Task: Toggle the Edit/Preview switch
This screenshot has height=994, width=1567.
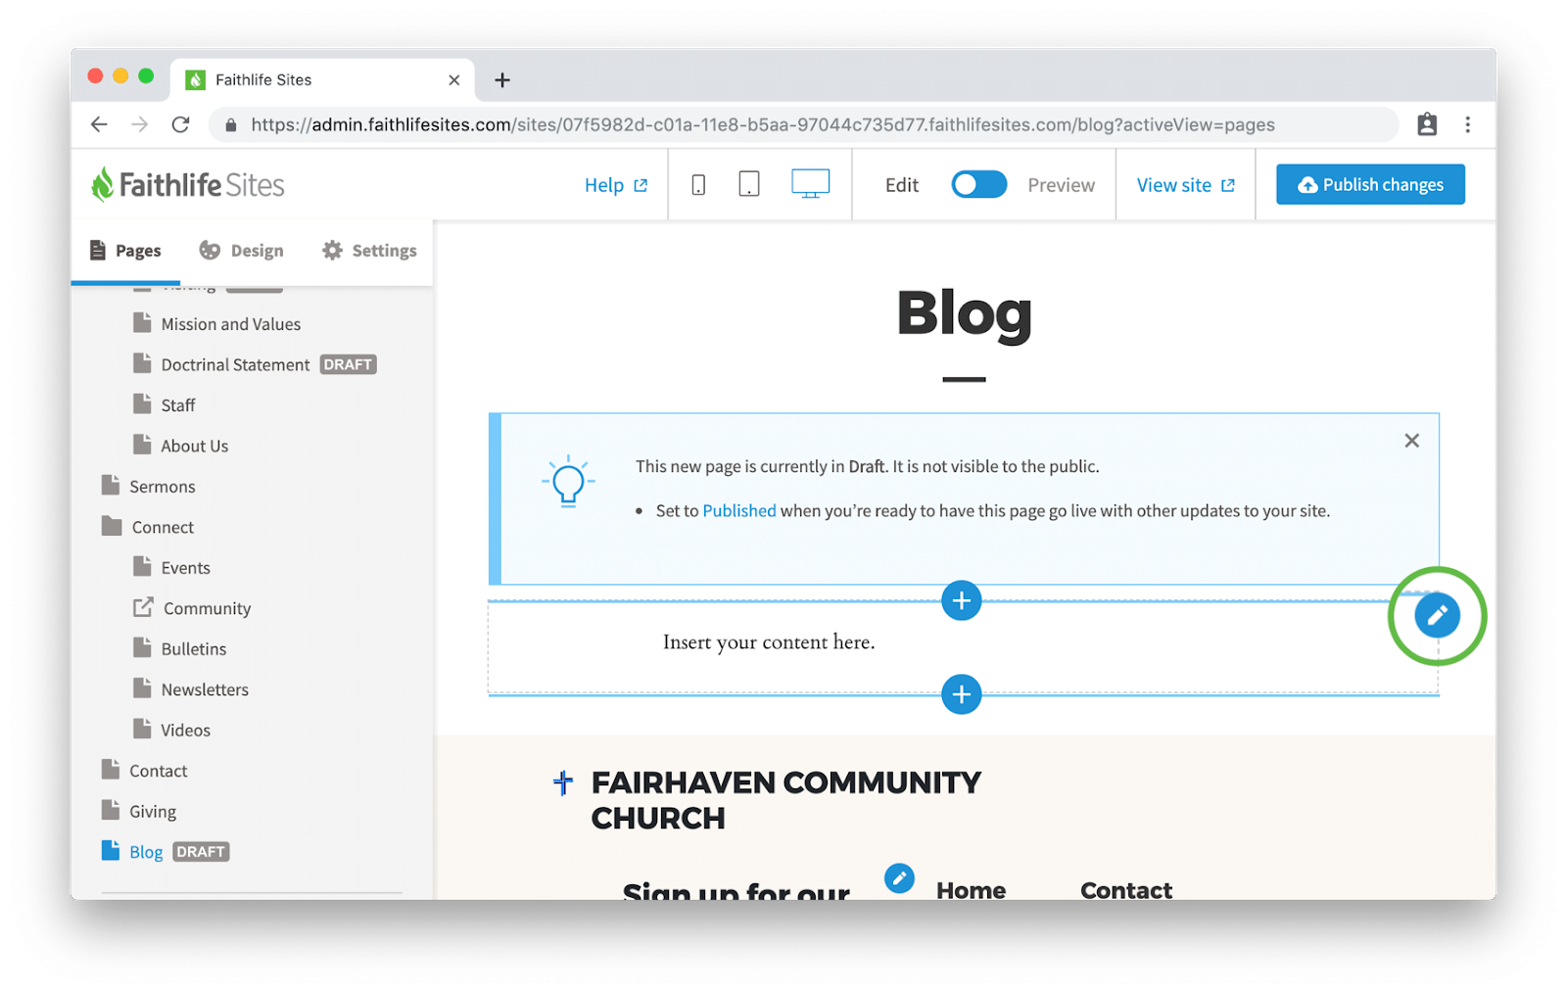Action: pos(979,184)
